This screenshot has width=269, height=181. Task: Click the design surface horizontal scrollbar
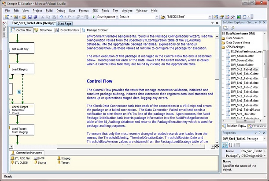pyautogui.click(x=131, y=147)
